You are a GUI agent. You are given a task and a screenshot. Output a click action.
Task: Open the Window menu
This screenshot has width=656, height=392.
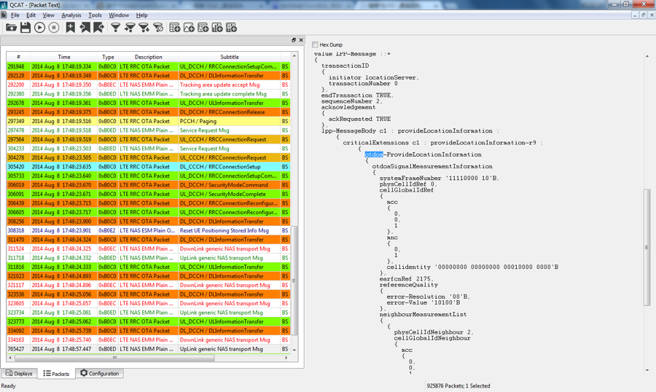(x=119, y=15)
